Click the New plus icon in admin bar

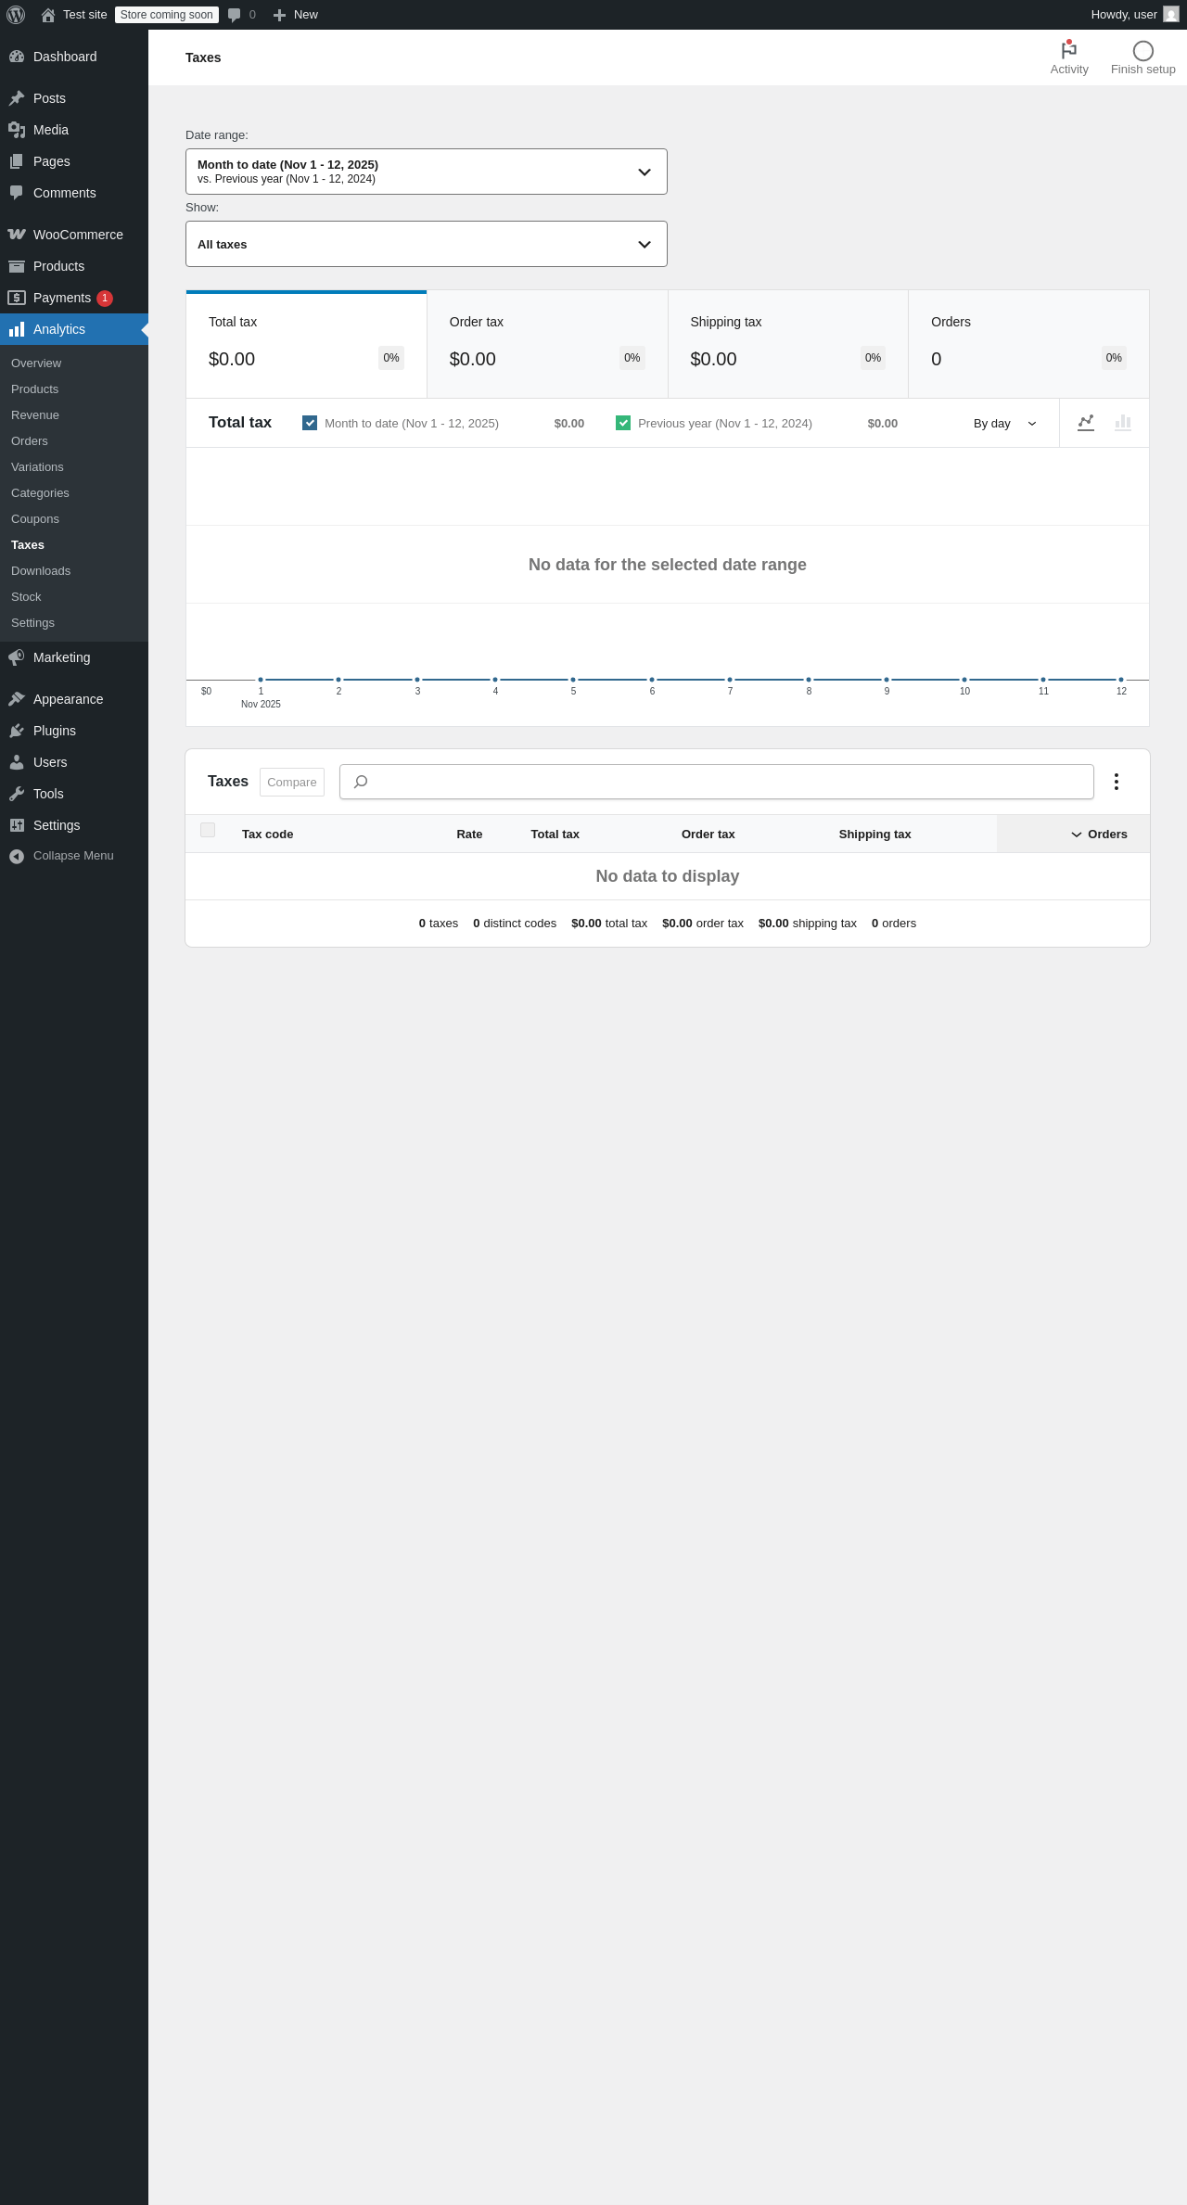coord(279,15)
